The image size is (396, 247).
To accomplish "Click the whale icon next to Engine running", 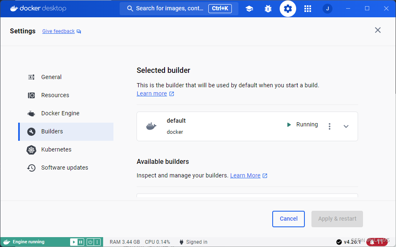I will 7,242.
